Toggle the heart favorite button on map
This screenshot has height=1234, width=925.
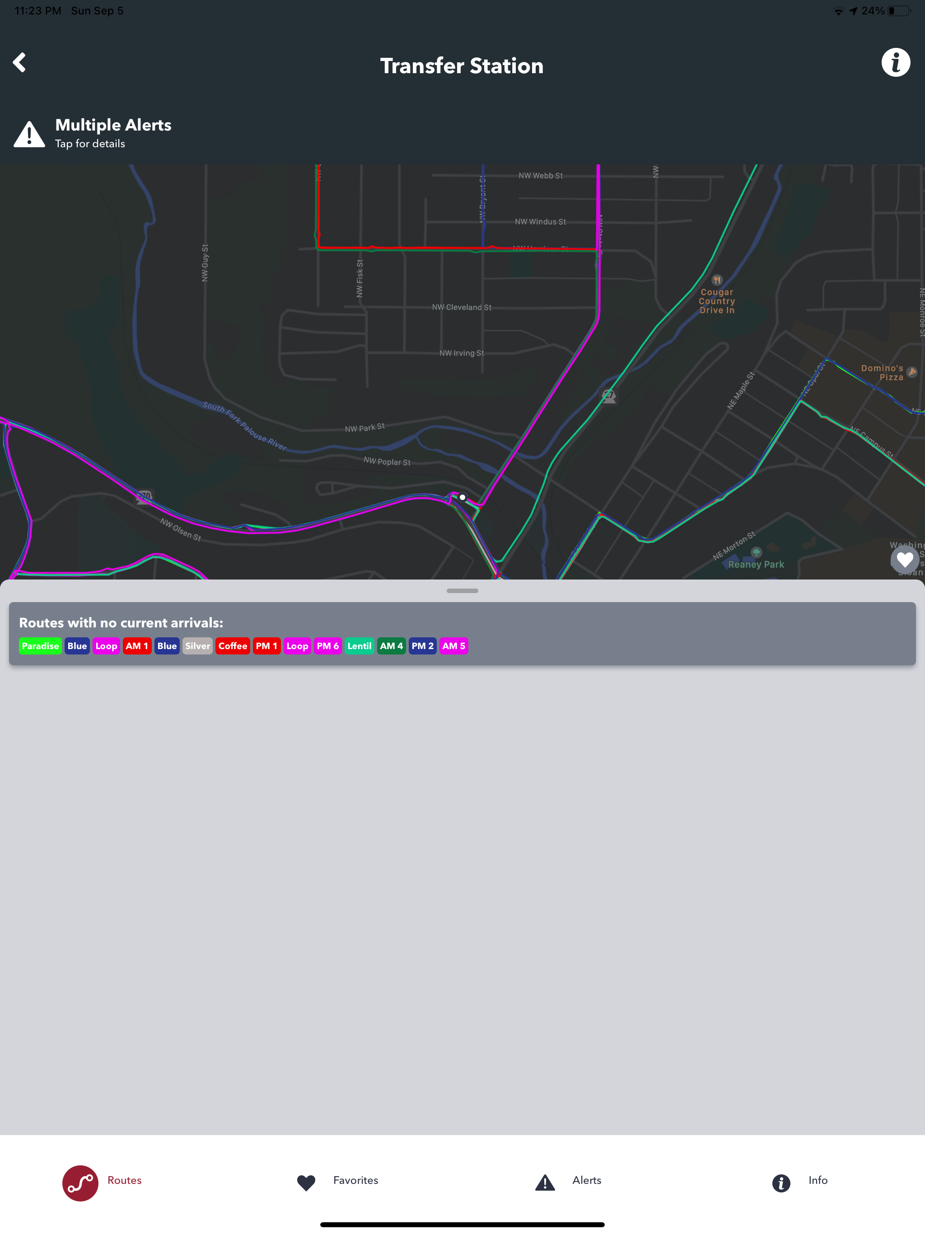click(904, 559)
